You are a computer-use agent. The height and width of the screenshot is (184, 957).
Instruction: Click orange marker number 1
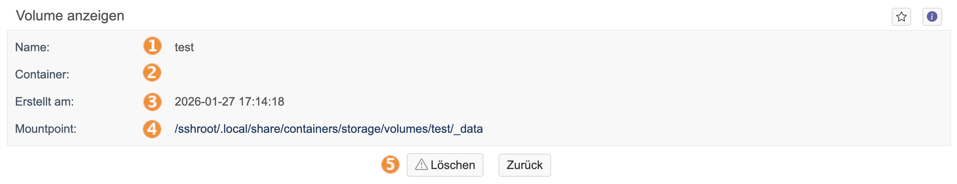tap(153, 46)
